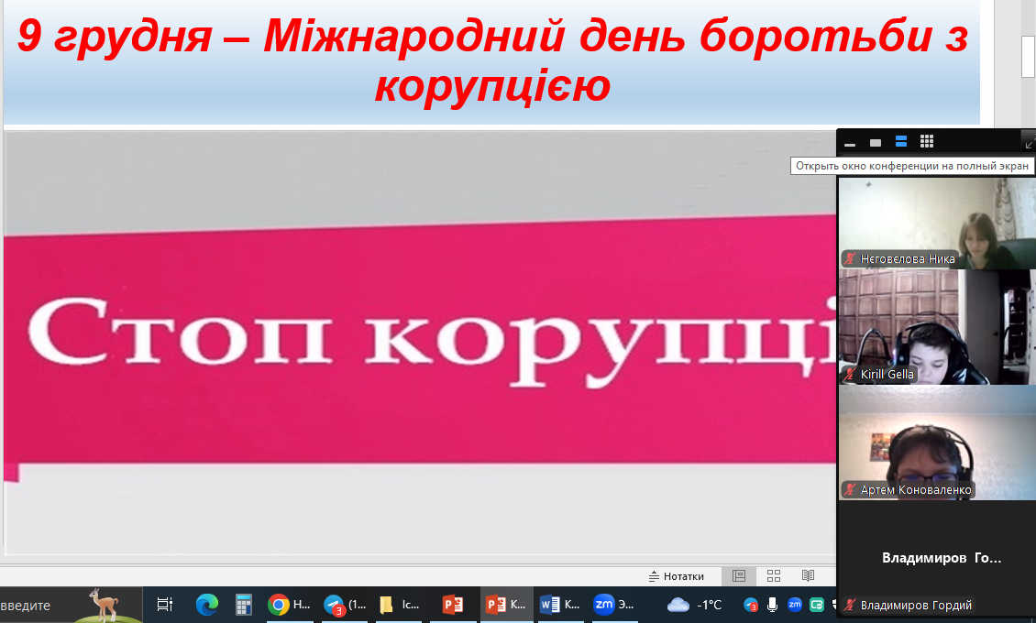Image resolution: width=1036 pixels, height=623 pixels.
Task: Open Telegram with 3 unread from taskbar
Action: 345,605
